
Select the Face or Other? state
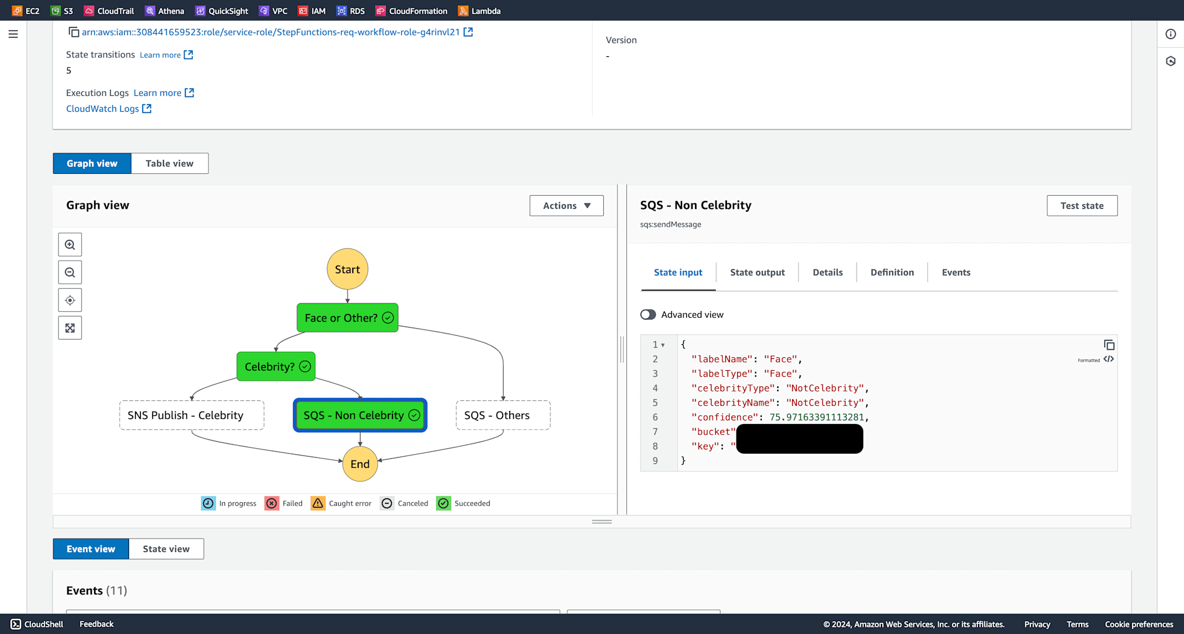pos(348,318)
